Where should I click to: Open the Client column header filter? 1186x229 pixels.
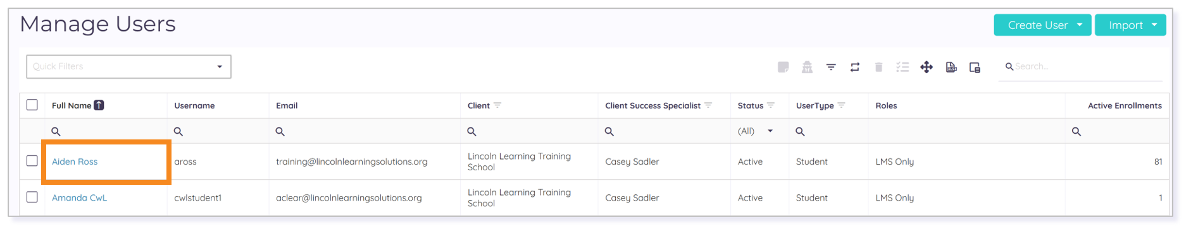[x=497, y=105]
